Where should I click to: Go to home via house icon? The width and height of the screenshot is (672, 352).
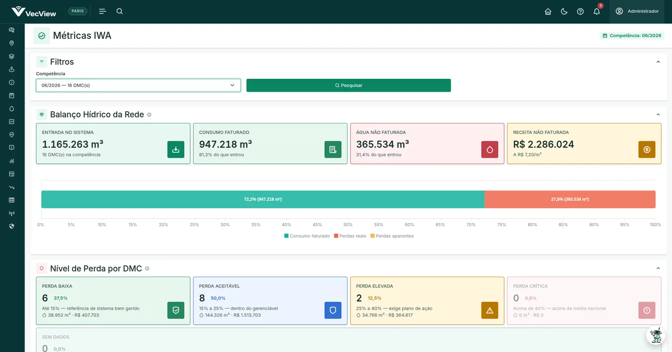point(548,12)
